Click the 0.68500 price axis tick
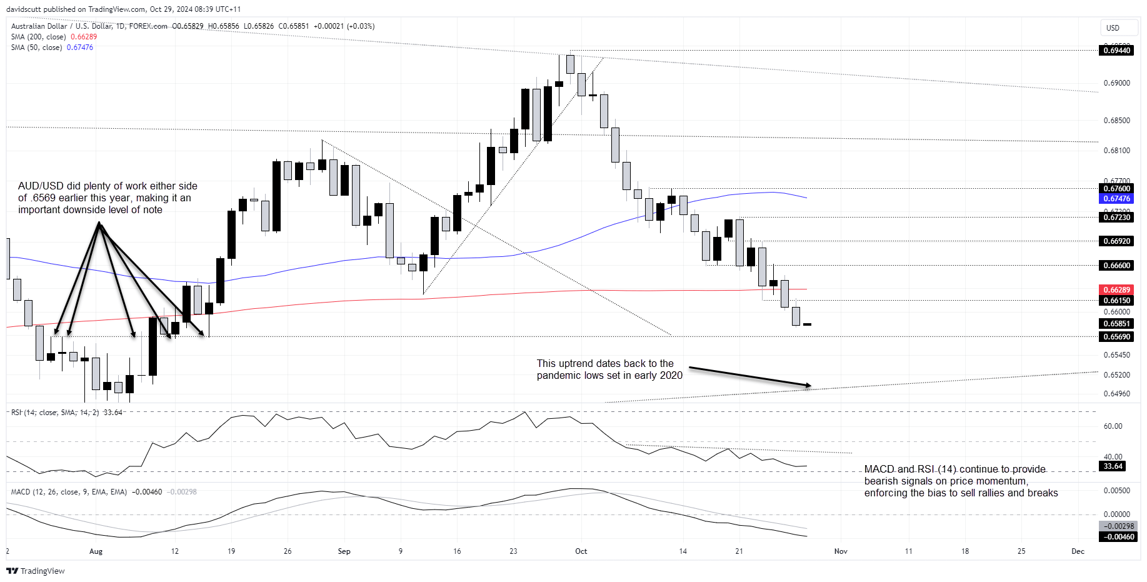1147x582 pixels. 1116,121
